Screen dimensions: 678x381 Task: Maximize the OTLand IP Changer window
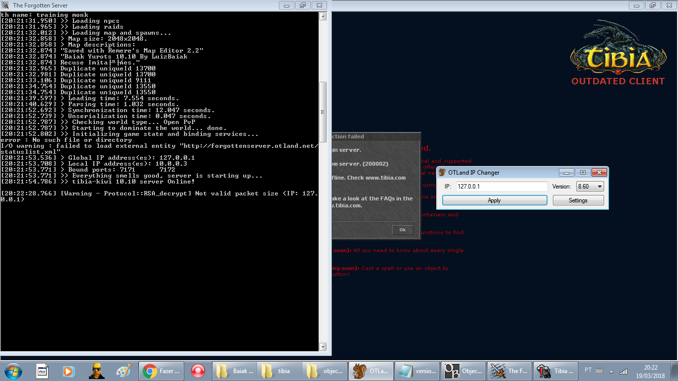pyautogui.click(x=583, y=173)
